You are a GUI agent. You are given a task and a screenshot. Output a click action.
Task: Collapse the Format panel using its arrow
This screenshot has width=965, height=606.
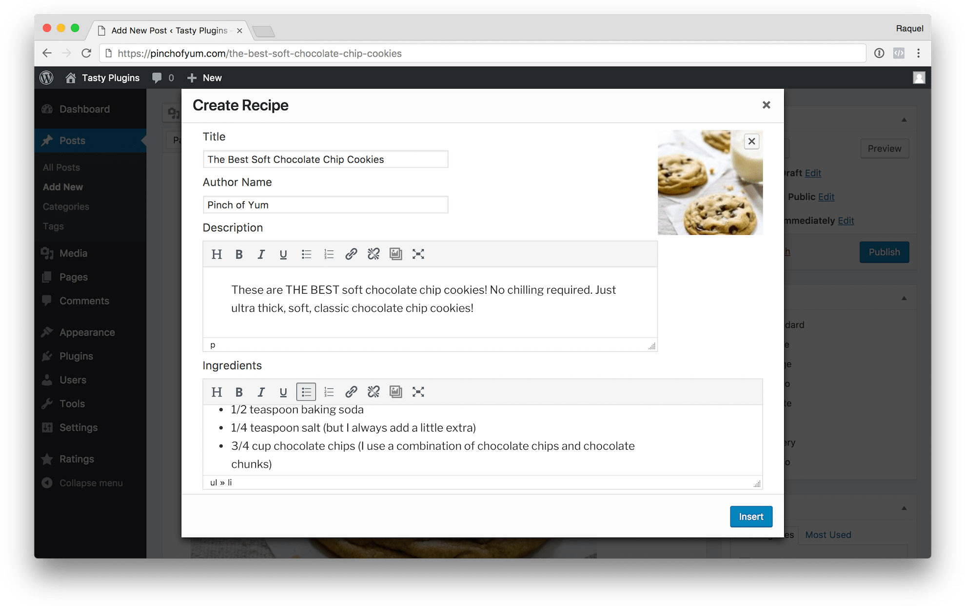tap(904, 298)
